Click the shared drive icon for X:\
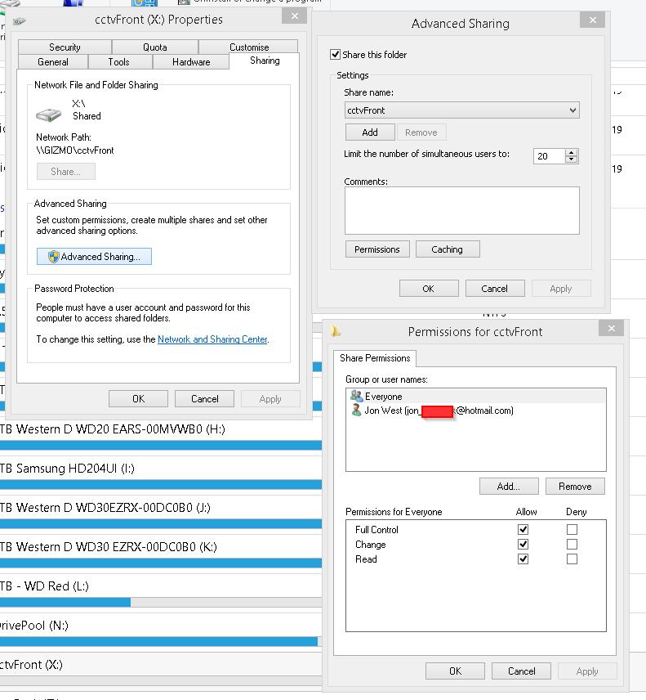This screenshot has height=700, width=646. click(x=49, y=114)
